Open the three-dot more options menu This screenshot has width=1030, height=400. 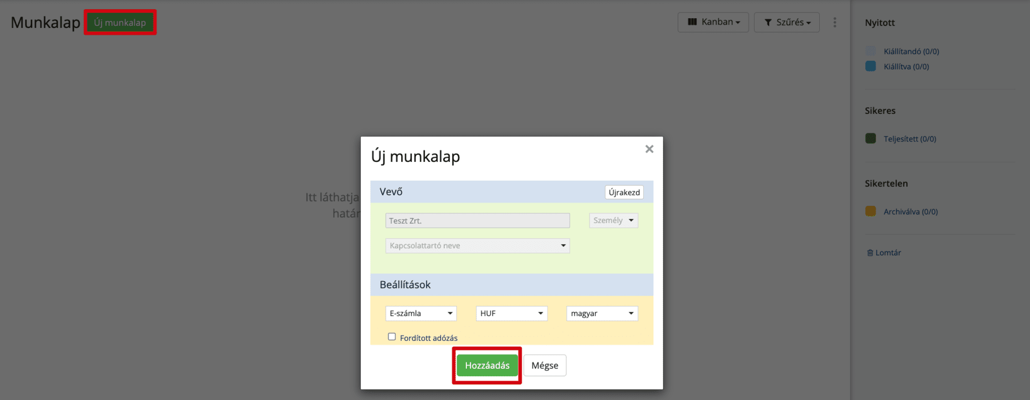[835, 22]
